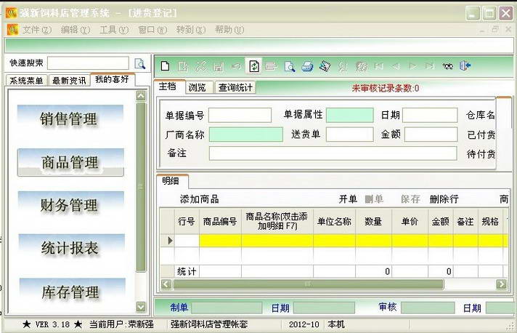Viewport: 517px width, 333px height.
Task: Click the app icon in menu bar
Action: click(12, 29)
